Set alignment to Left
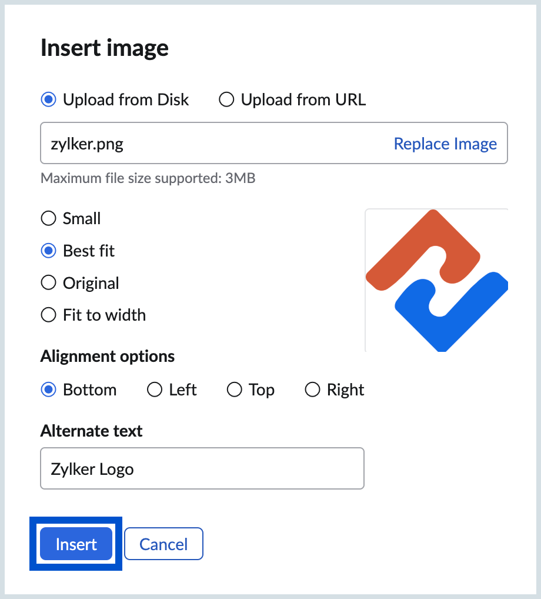541x599 pixels. click(155, 390)
